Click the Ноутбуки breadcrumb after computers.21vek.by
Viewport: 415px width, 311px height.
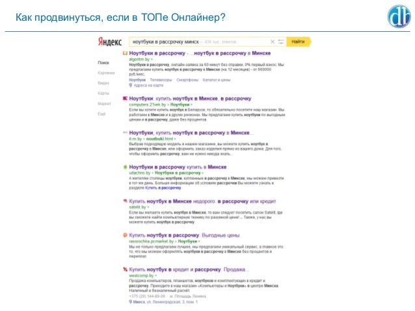[180, 105]
